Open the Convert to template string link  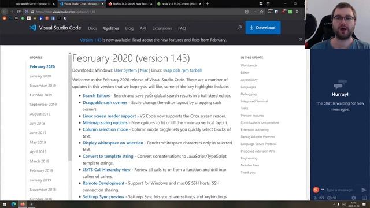(x=108, y=156)
